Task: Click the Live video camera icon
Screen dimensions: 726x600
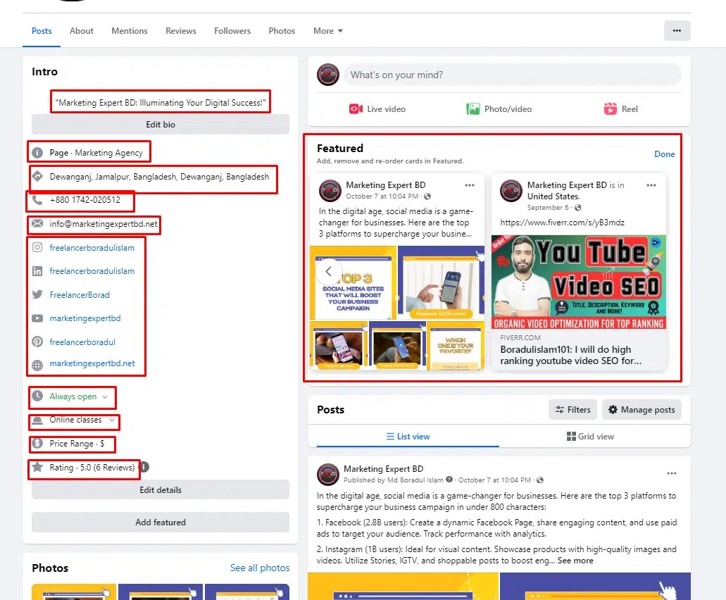Action: pyautogui.click(x=356, y=109)
